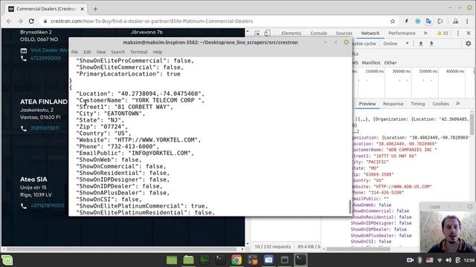Screen dimensions: 476x267
Task: Click phone number 4722095000
Action: (45, 58)
